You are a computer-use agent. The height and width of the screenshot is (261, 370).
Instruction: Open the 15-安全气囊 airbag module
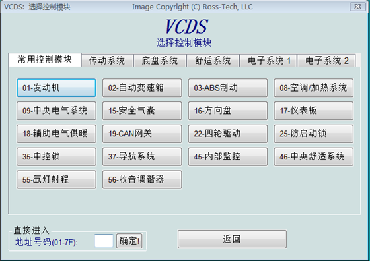coord(142,111)
